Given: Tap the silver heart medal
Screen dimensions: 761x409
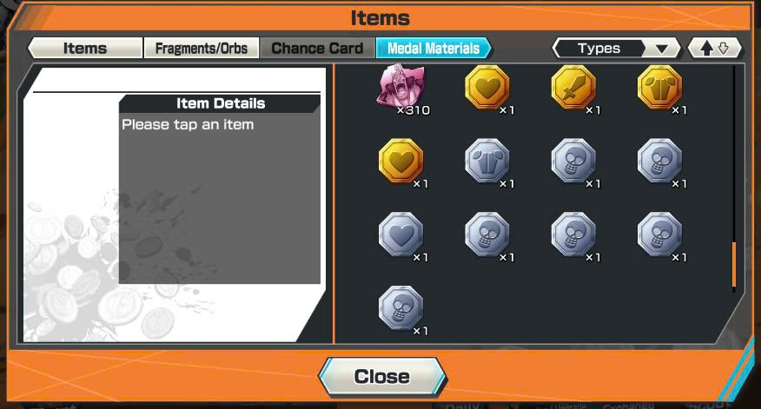Looking at the screenshot, I should click(x=400, y=234).
